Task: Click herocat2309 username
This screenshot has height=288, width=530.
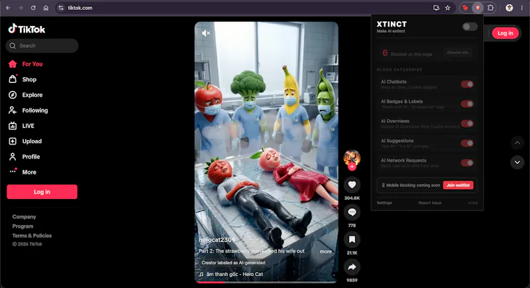Action: point(217,240)
